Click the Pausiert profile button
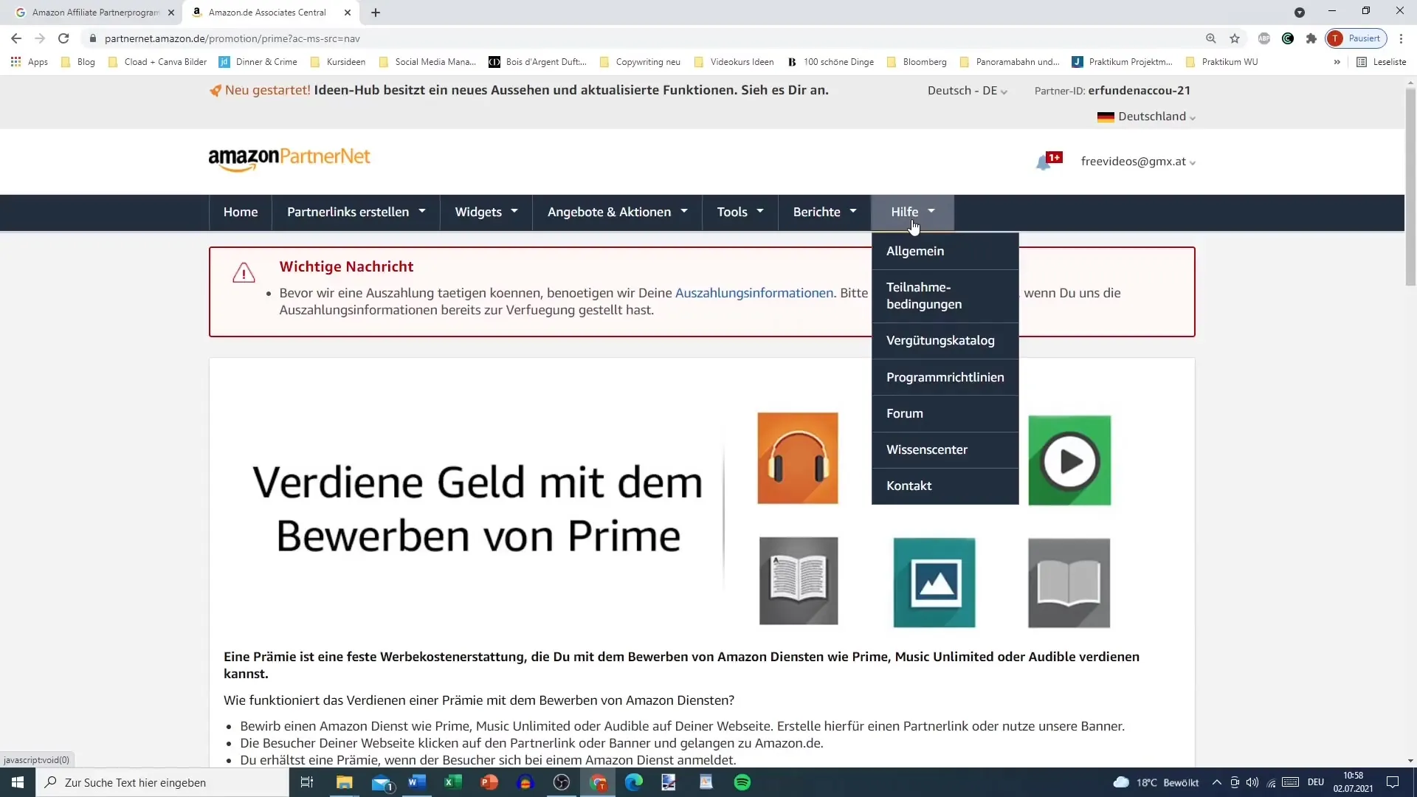1417x797 pixels. pos(1356,38)
